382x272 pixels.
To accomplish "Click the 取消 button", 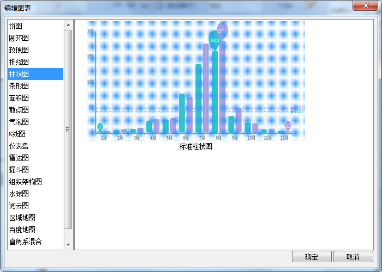I will tap(353, 257).
